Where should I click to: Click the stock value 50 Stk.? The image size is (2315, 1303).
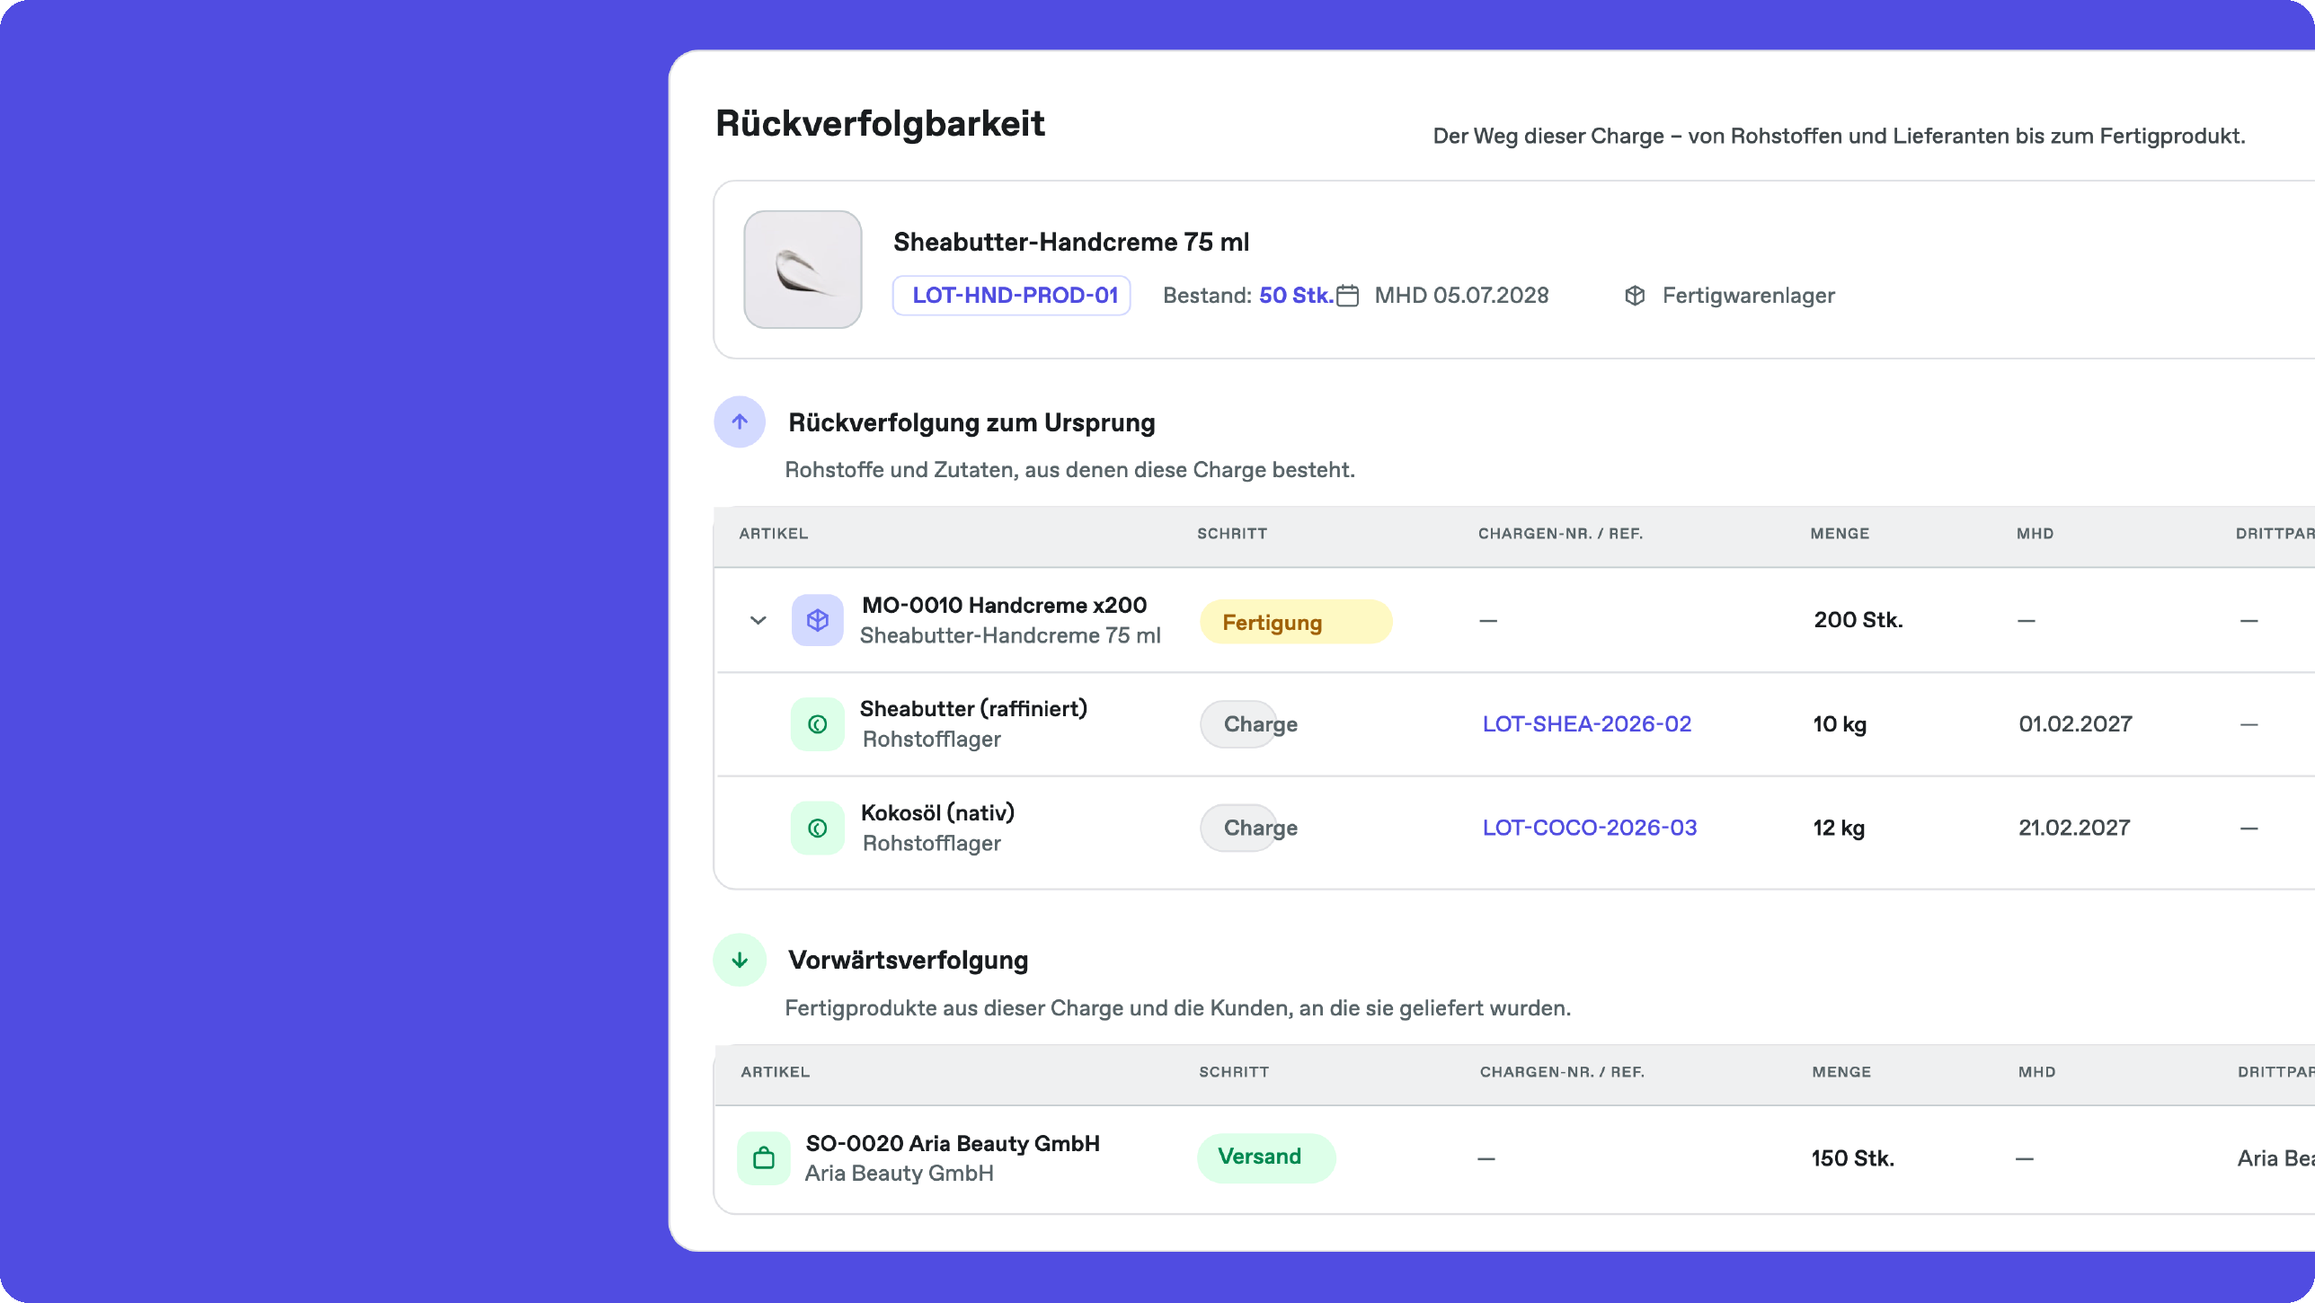tap(1296, 296)
